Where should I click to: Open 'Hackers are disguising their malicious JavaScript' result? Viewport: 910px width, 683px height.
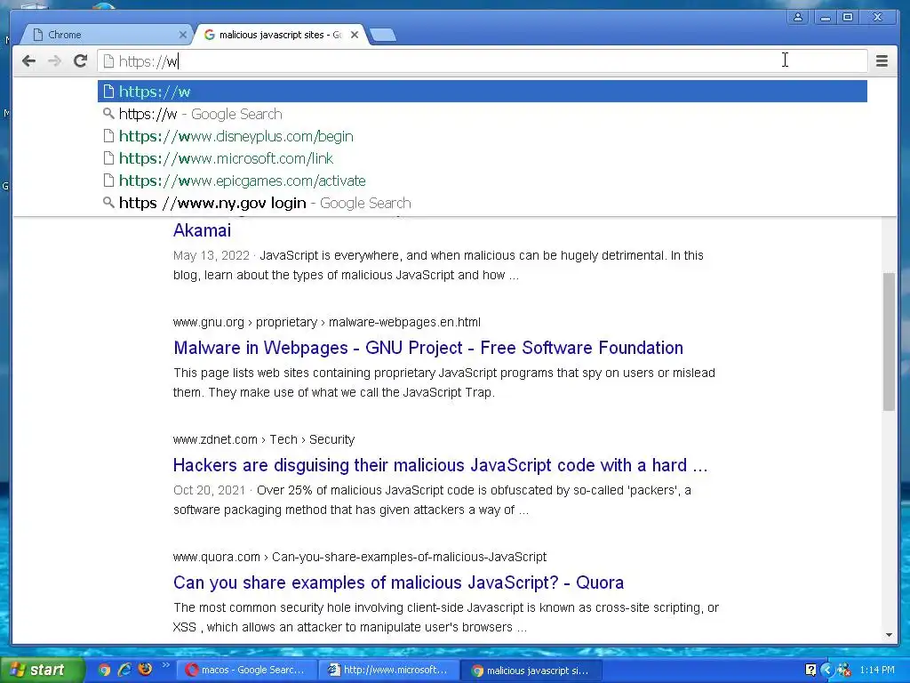click(441, 465)
